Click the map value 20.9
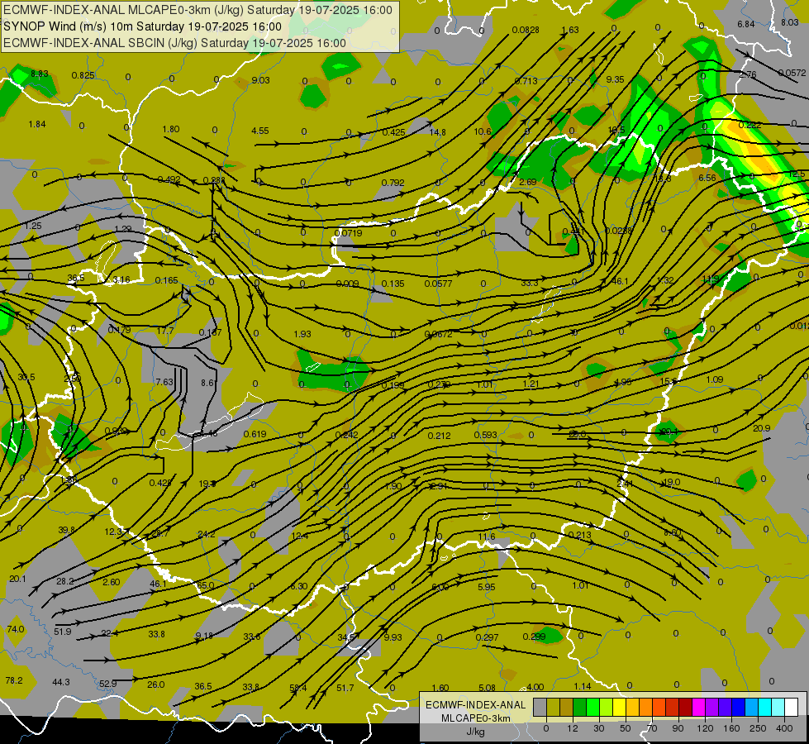Viewport: 809px width, 744px height. click(762, 428)
